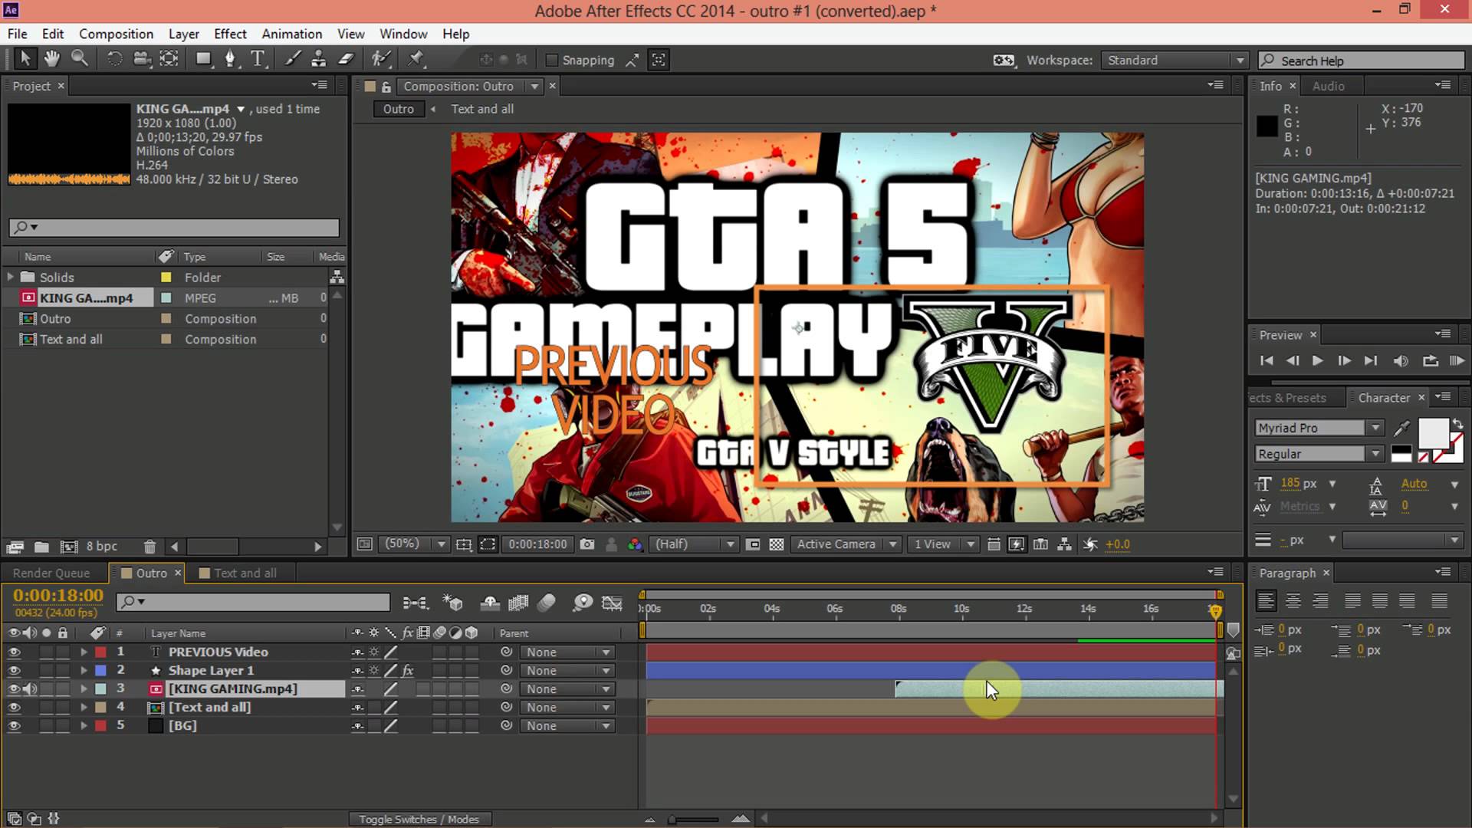This screenshot has height=828, width=1472.
Task: Toggle the transparency grid icon
Action: 777,544
